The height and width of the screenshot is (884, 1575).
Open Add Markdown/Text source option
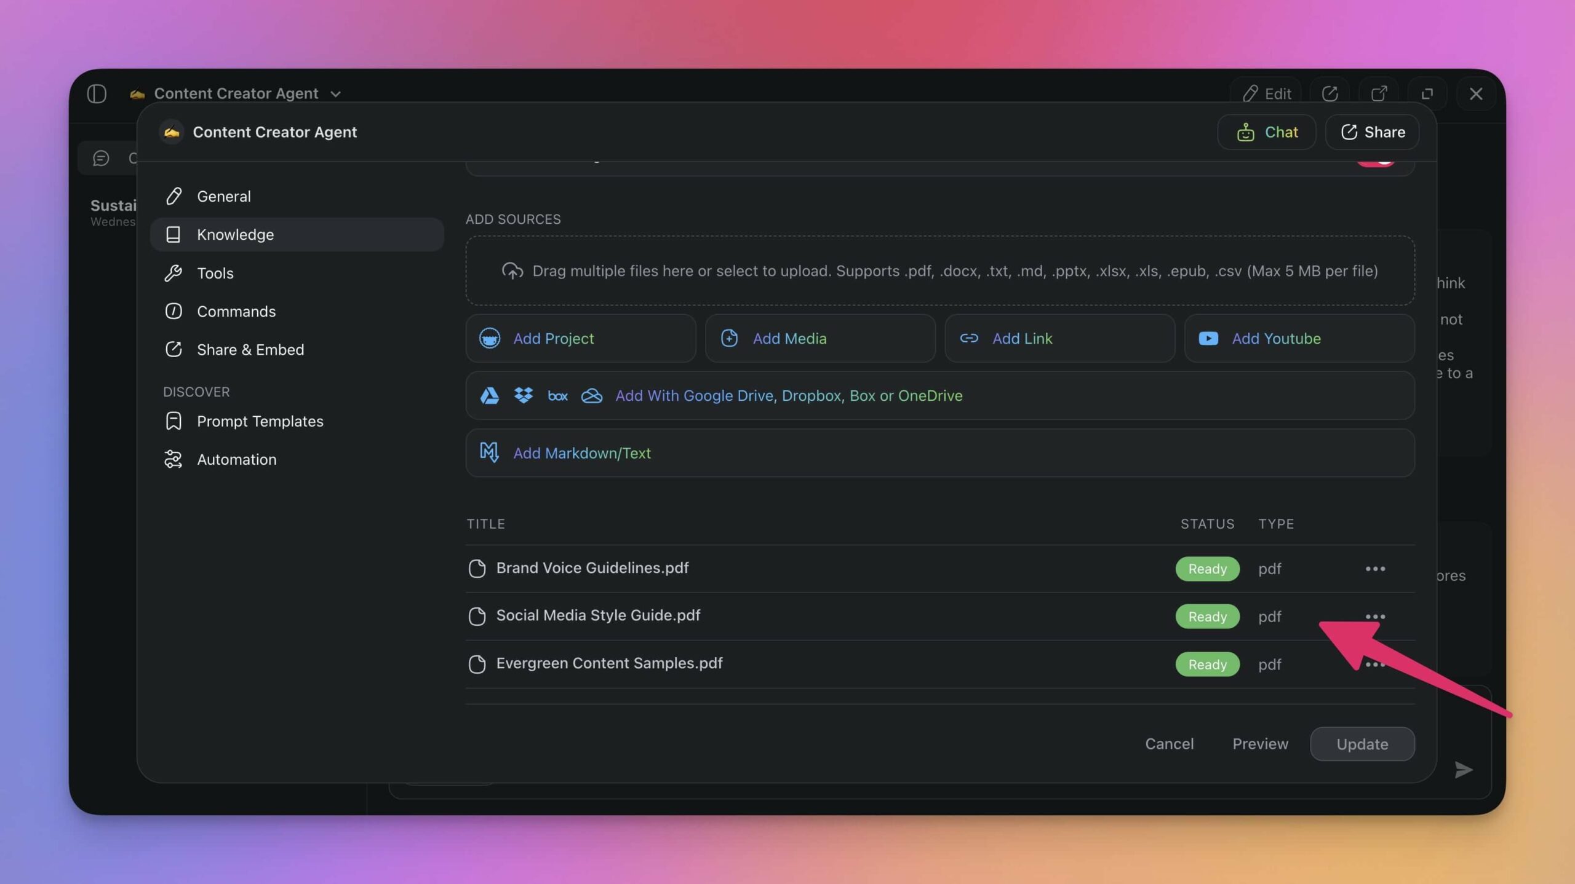coord(581,453)
